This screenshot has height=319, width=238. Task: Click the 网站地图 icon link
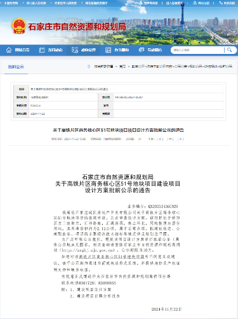click(201, 3)
